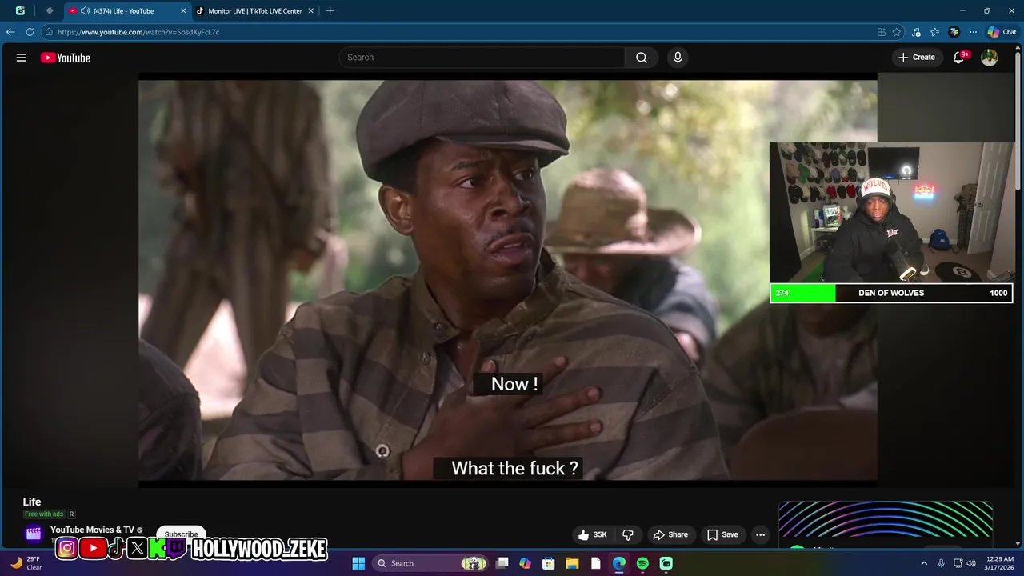The height and width of the screenshot is (576, 1024).
Task: Open Task View on the taskbar
Action: click(502, 563)
